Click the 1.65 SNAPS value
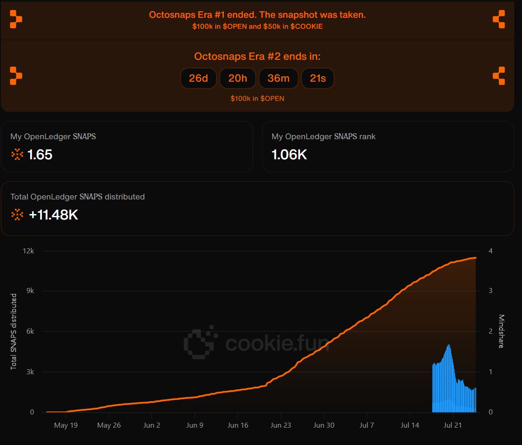 [40, 155]
